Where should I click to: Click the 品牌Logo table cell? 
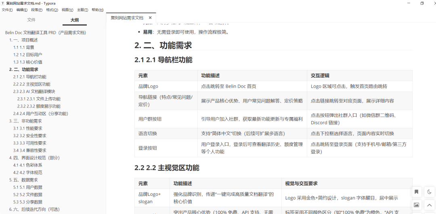148,86
